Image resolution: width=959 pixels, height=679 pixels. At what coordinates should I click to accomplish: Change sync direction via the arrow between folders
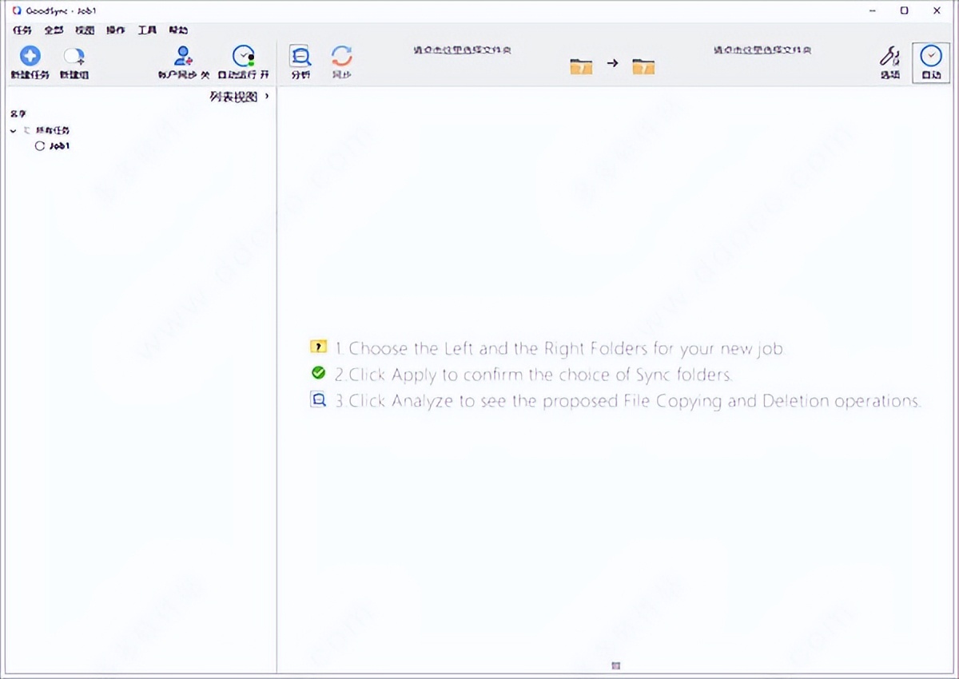point(612,63)
